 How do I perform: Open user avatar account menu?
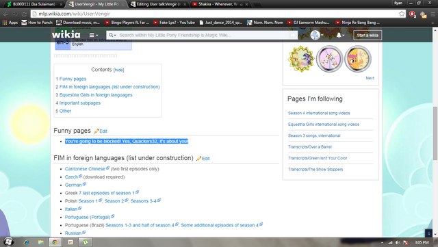pyautogui.click(x=316, y=35)
